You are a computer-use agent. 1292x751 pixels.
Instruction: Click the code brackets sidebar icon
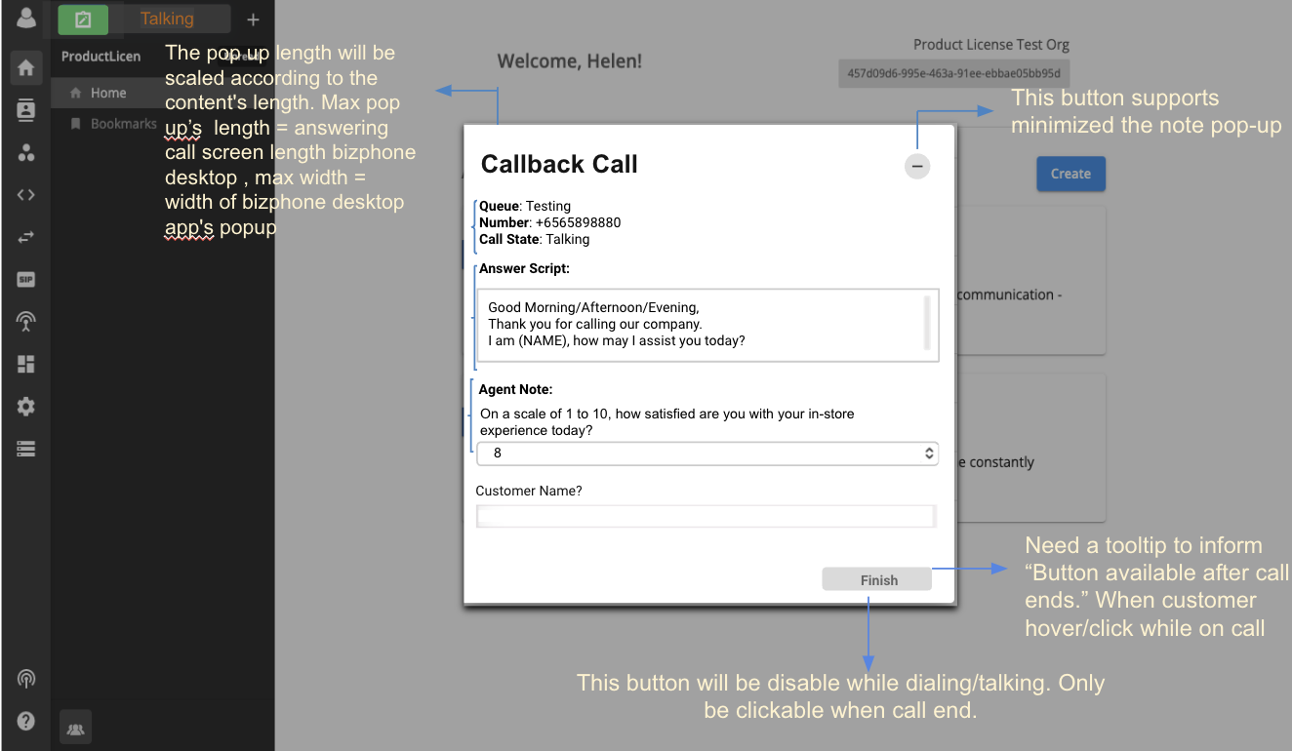[x=26, y=194]
